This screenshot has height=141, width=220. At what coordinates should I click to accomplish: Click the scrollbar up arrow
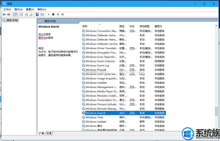pos(216,26)
